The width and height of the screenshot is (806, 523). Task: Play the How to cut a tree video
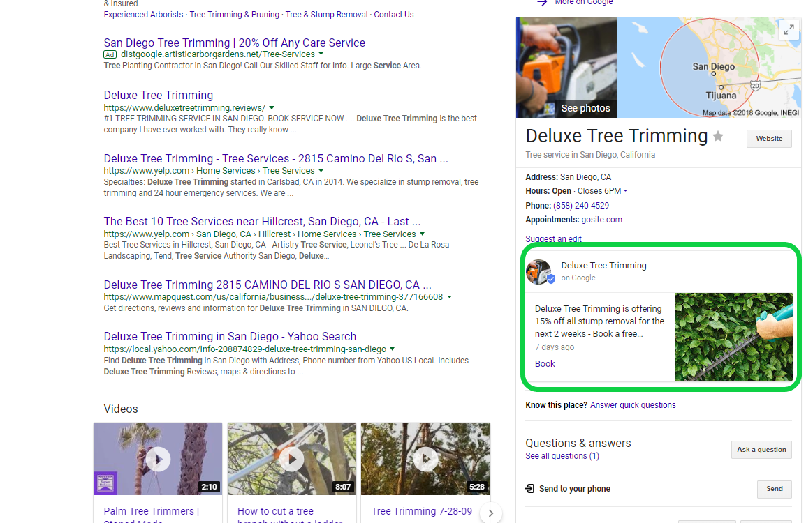tap(292, 459)
